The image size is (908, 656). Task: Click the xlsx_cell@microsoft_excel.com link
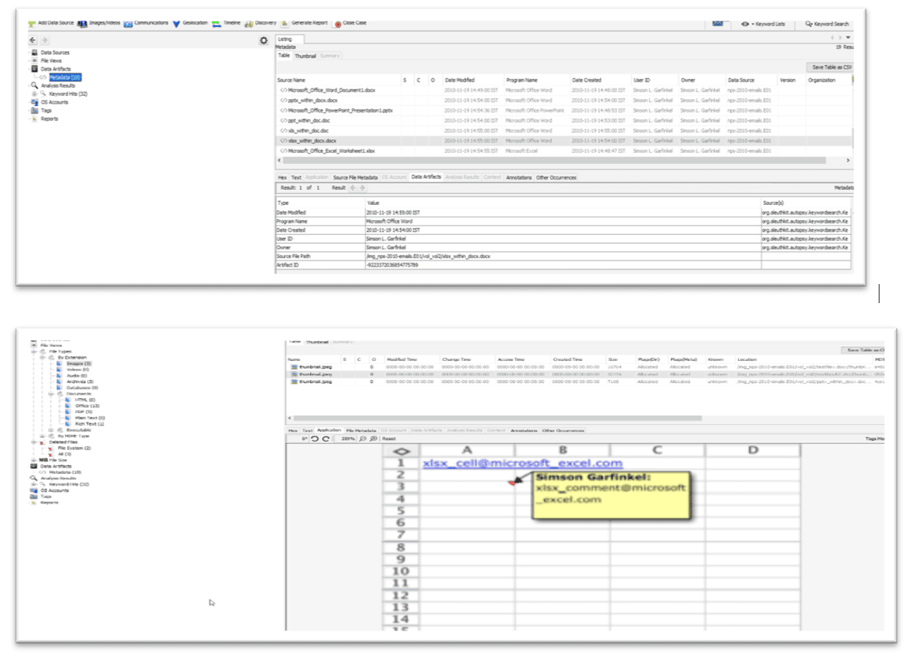click(x=522, y=463)
